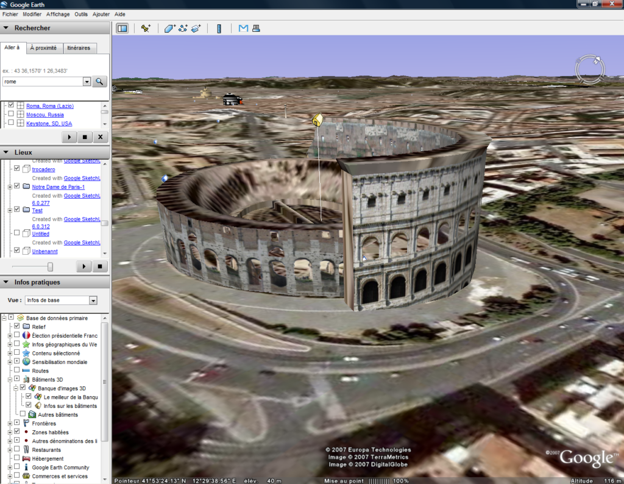This screenshot has width=624, height=484.
Task: Play the search results tour
Action: tap(69, 137)
